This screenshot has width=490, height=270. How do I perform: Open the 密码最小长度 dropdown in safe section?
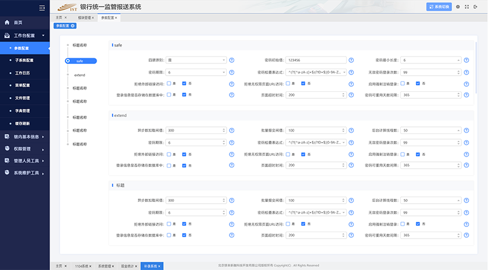[x=432, y=60]
